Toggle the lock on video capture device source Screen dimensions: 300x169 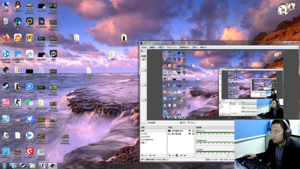(x=193, y=131)
